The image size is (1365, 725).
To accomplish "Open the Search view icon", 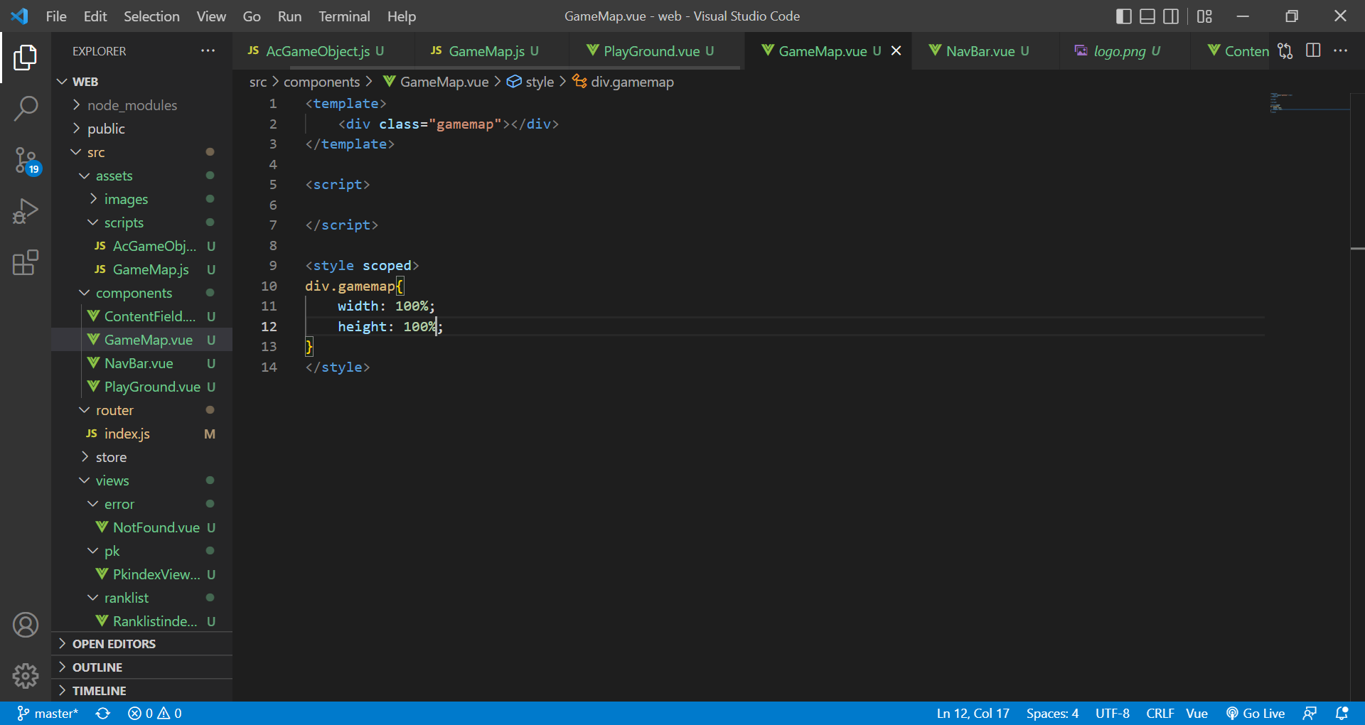I will (26, 109).
